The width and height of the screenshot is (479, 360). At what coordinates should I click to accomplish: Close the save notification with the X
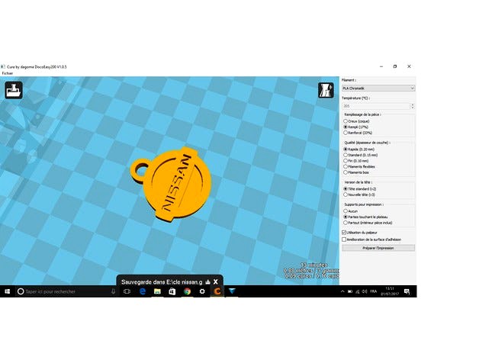click(x=216, y=281)
